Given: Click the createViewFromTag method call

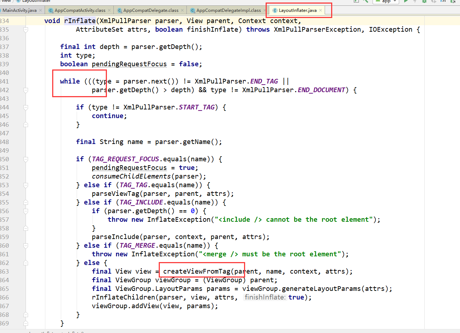Looking at the screenshot, I should (x=197, y=271).
